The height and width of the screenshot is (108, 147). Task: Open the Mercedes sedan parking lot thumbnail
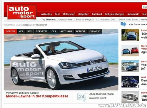click(x=130, y=66)
